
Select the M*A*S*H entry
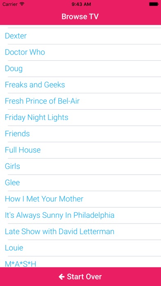[x=80, y=262]
